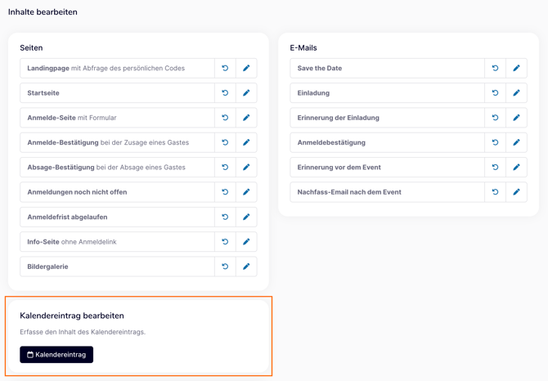548x381 pixels.
Task: Click the edit pencil for Landingpage
Action: (246, 69)
